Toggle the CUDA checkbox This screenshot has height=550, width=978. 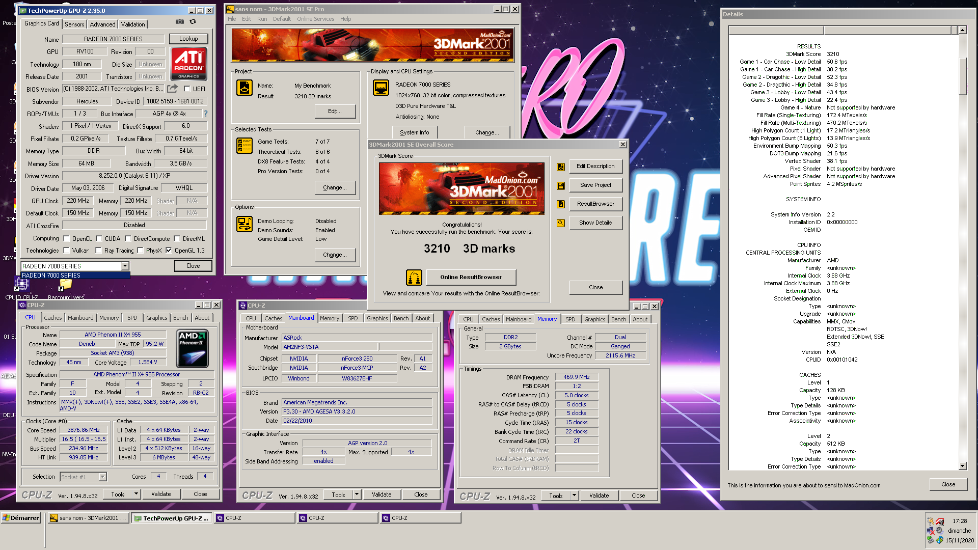tap(99, 239)
